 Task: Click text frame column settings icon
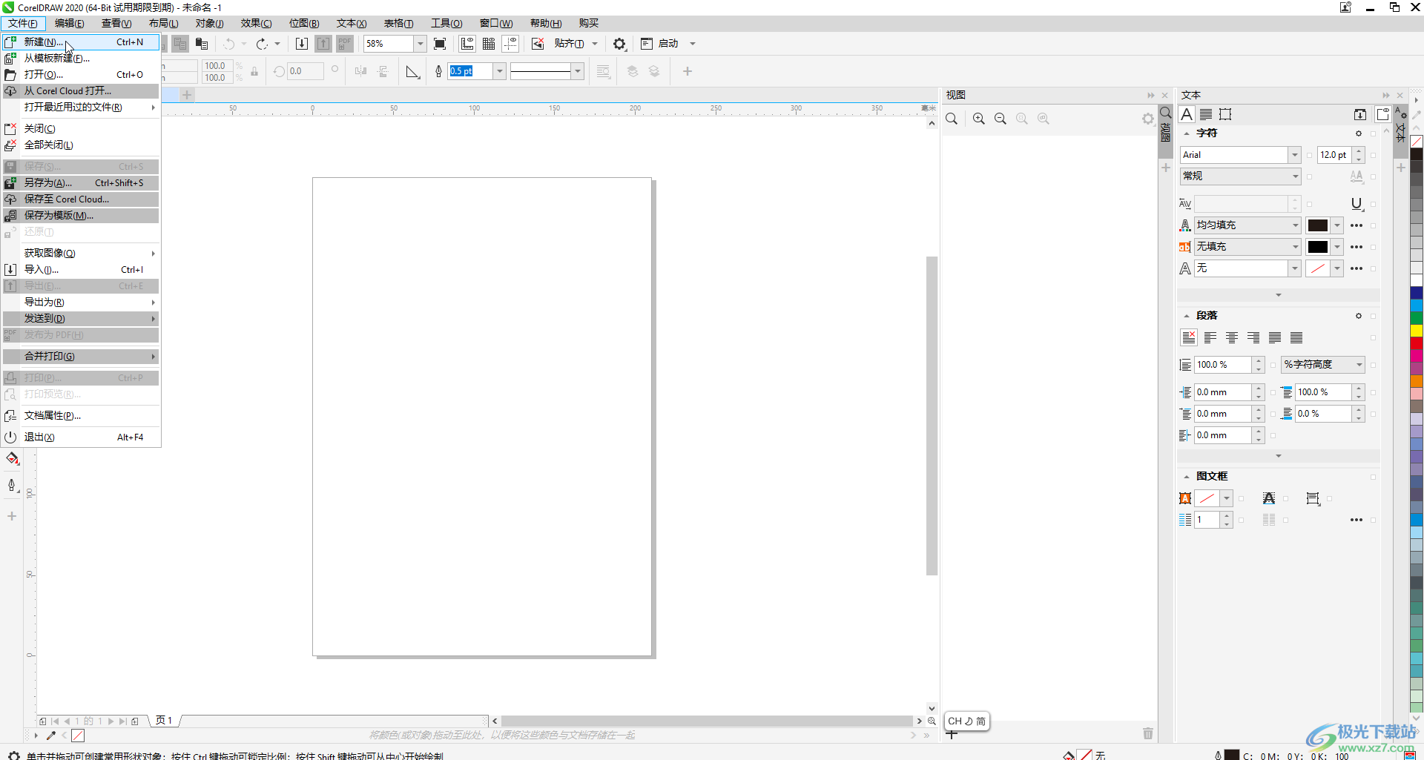tap(1185, 520)
